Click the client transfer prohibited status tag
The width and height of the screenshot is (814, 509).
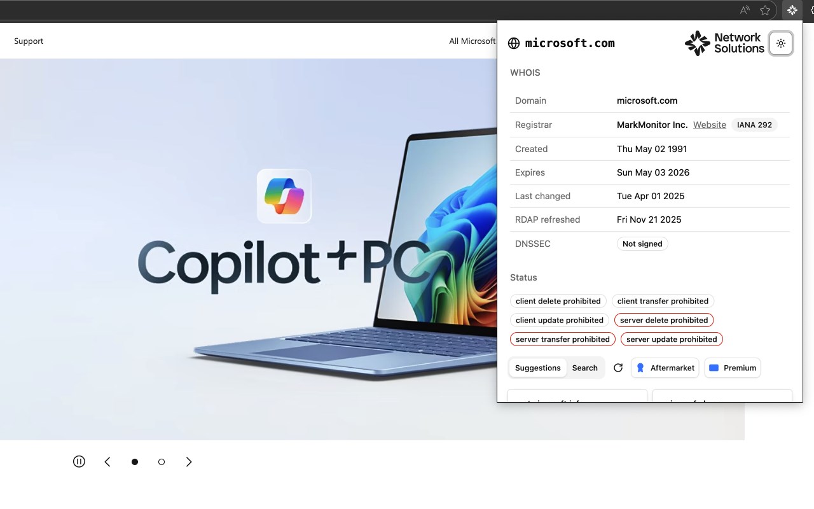click(663, 301)
